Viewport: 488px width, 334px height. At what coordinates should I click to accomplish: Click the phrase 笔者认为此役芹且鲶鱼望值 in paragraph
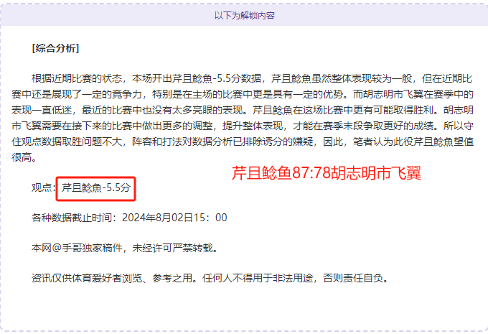413,142
